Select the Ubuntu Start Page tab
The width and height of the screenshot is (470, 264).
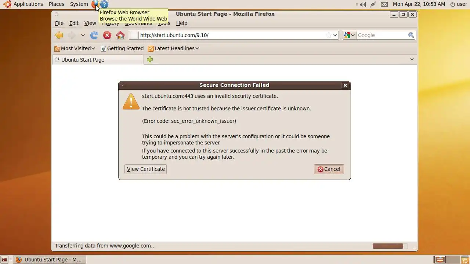pos(98,60)
